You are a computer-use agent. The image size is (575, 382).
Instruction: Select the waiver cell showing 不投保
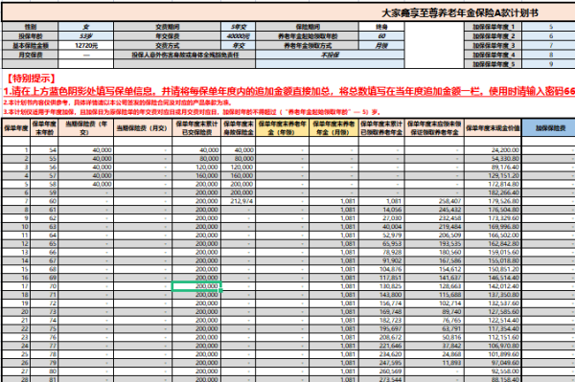(x=330, y=55)
